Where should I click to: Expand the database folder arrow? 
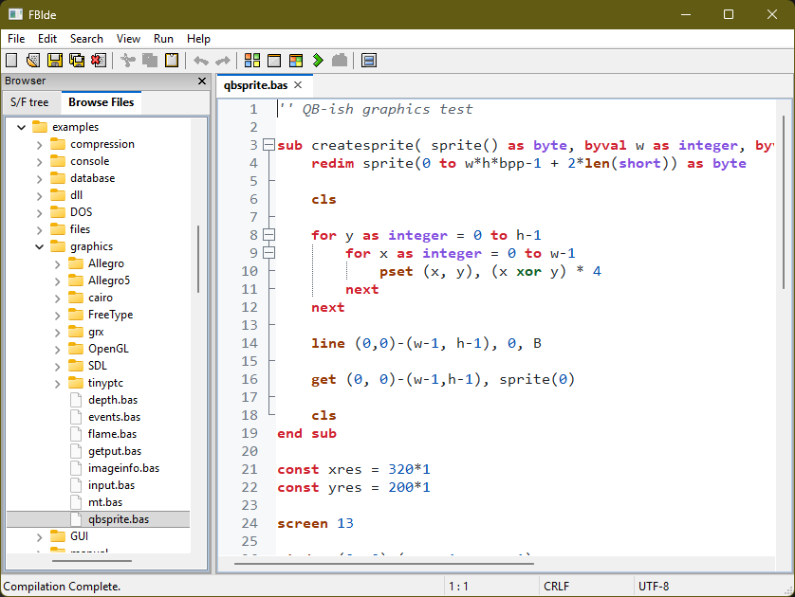pyautogui.click(x=40, y=178)
